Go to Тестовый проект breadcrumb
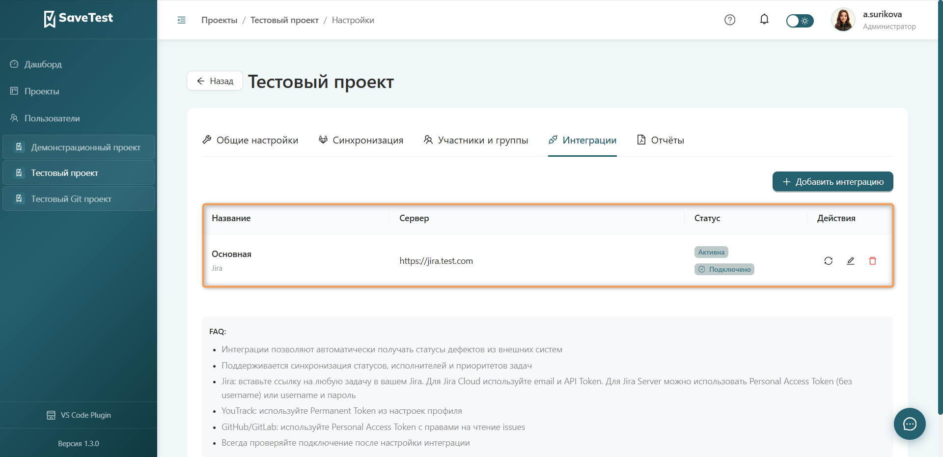 click(284, 20)
